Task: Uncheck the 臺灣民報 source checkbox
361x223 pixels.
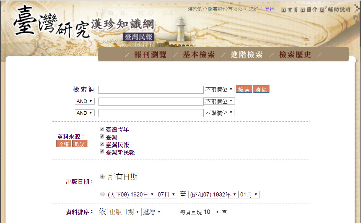Action: (x=102, y=144)
